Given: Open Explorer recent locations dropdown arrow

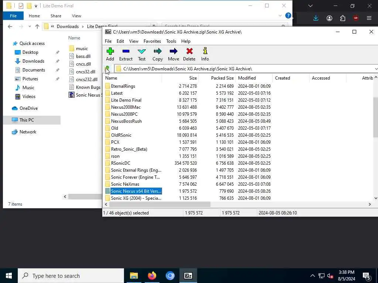Looking at the screenshot, I should pyautogui.click(x=30, y=27).
